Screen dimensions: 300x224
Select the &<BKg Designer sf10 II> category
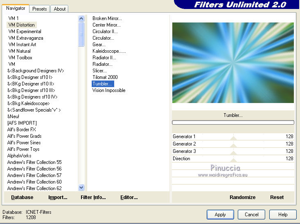click(x=31, y=84)
